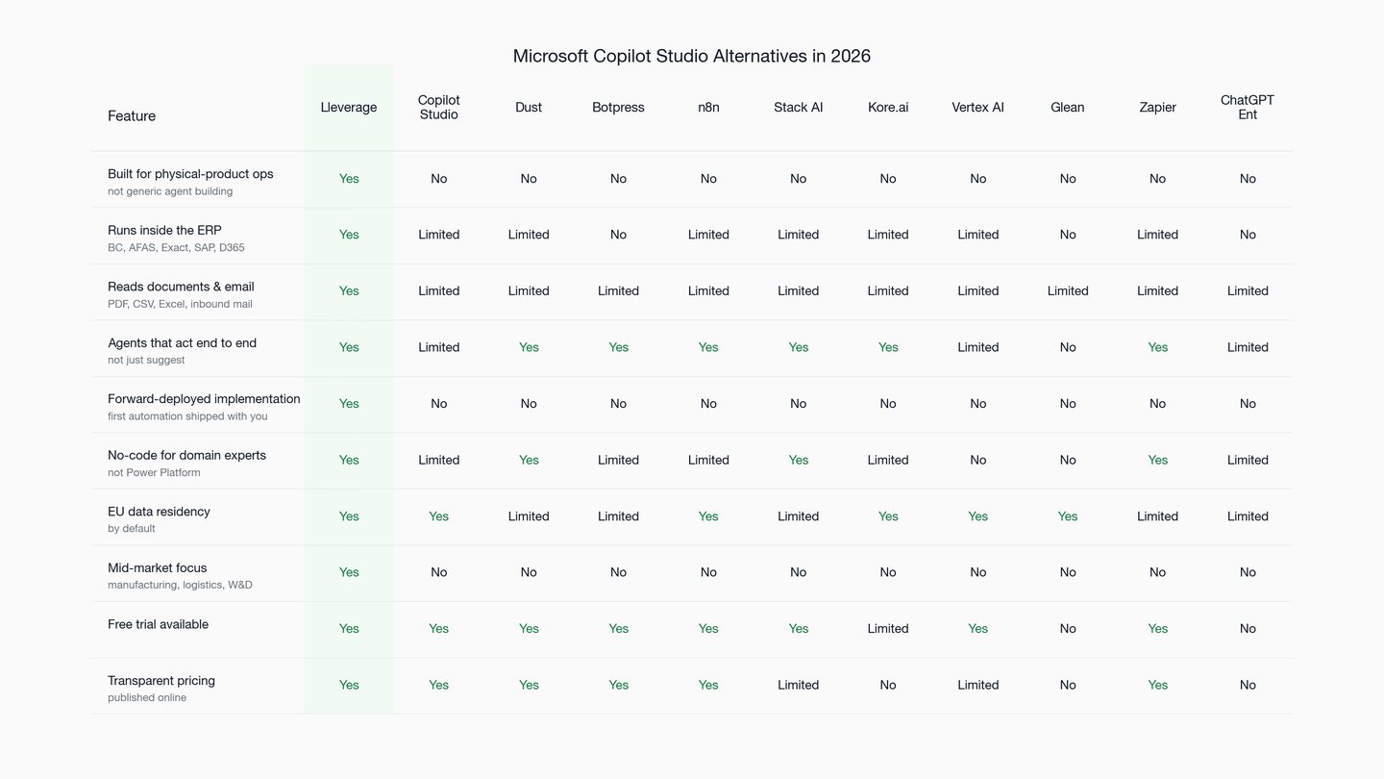Click Zapier "Yes" in Transparent pricing row
This screenshot has height=779, width=1384.
(x=1158, y=685)
